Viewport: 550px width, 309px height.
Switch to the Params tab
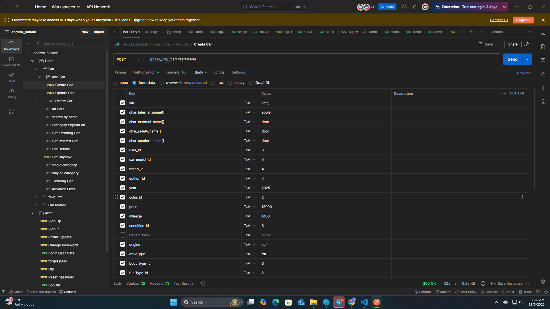[x=121, y=72]
